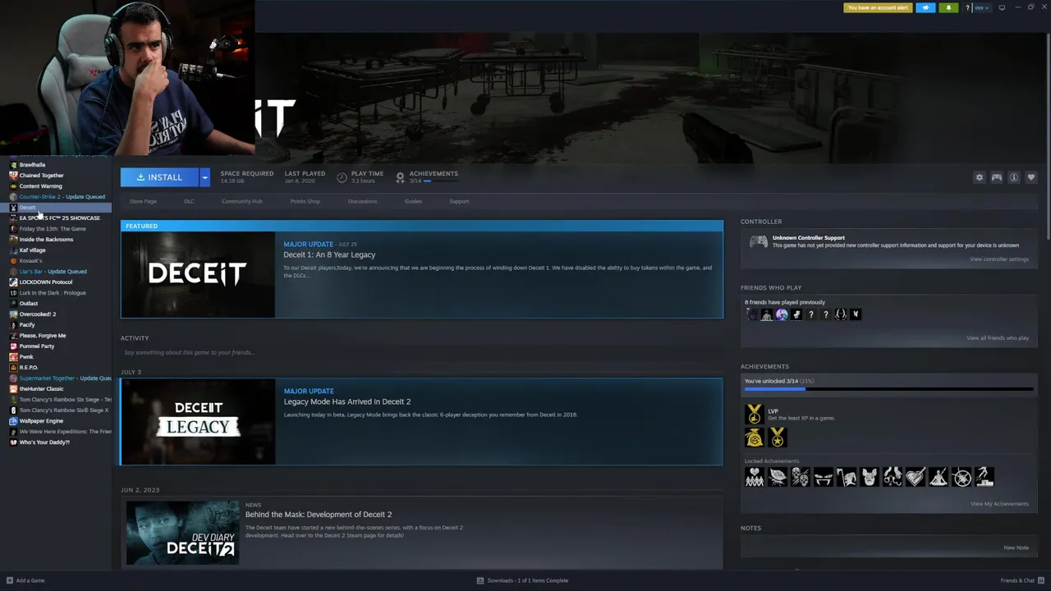Open View controller settings link
The width and height of the screenshot is (1051, 591).
998,259
